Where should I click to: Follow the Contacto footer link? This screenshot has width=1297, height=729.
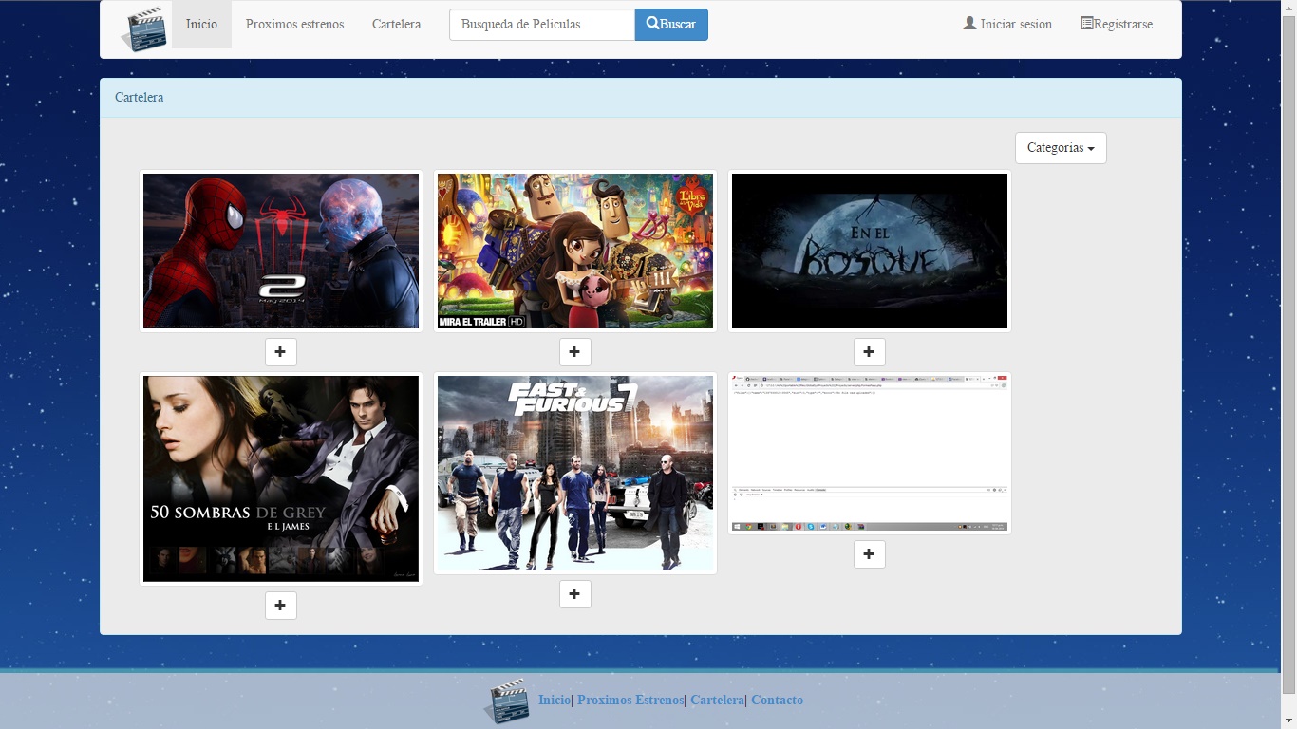(x=777, y=701)
